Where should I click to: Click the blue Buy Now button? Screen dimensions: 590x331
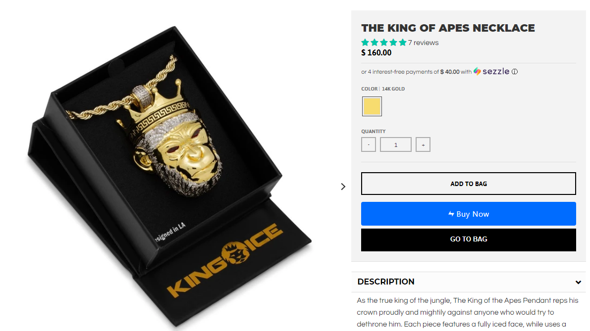[469, 214]
